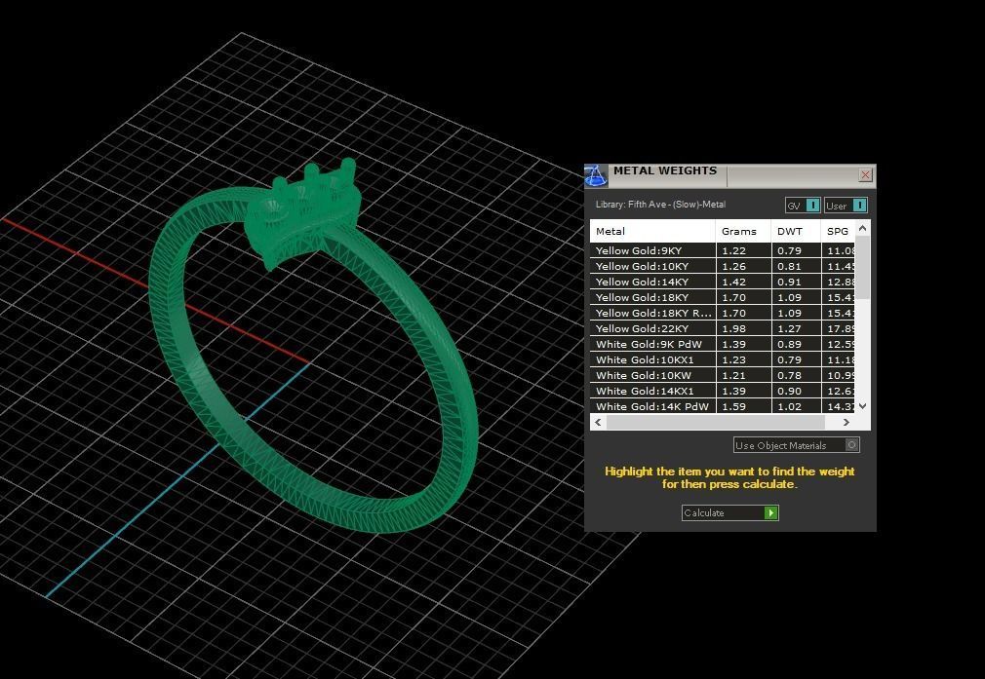Viewport: 985px width, 679px height.
Task: Close the Metal Weights panel
Action: [x=865, y=175]
